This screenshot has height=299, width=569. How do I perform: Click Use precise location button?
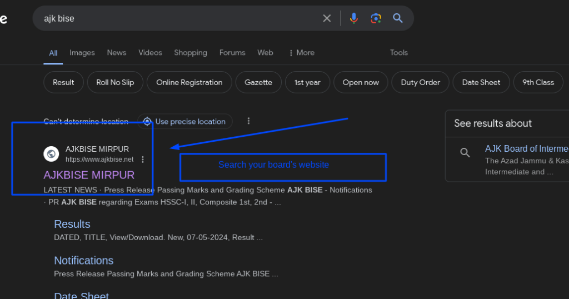184,121
